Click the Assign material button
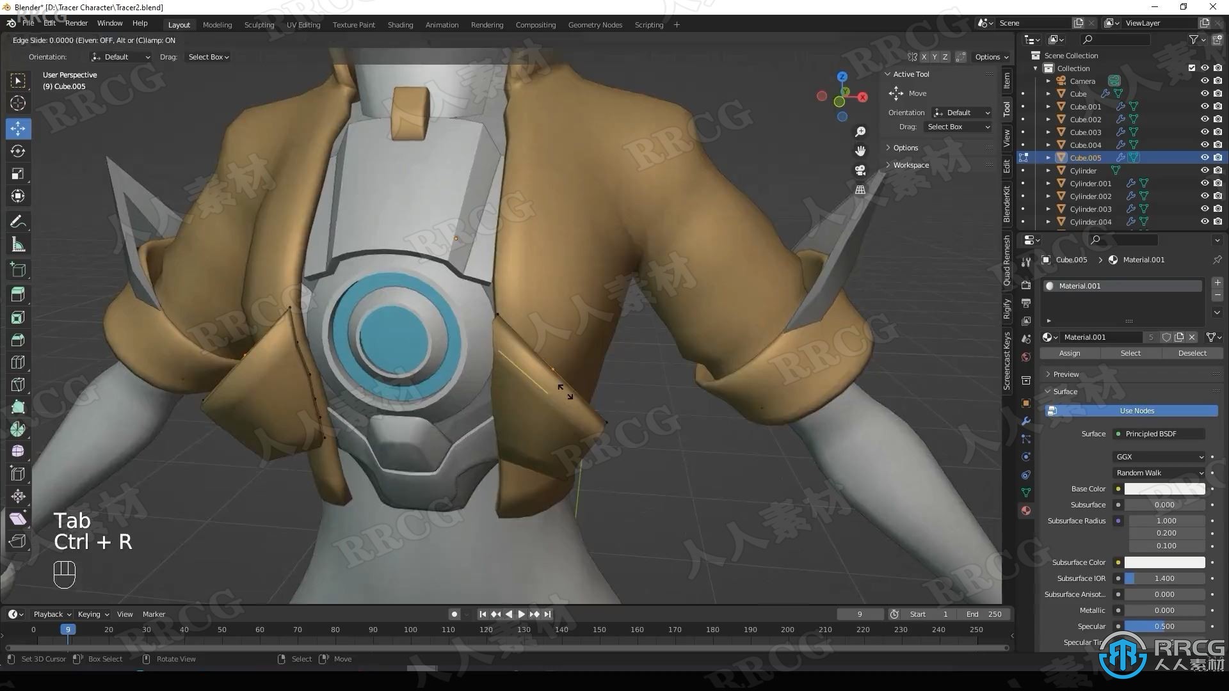The height and width of the screenshot is (691, 1229). coord(1070,353)
